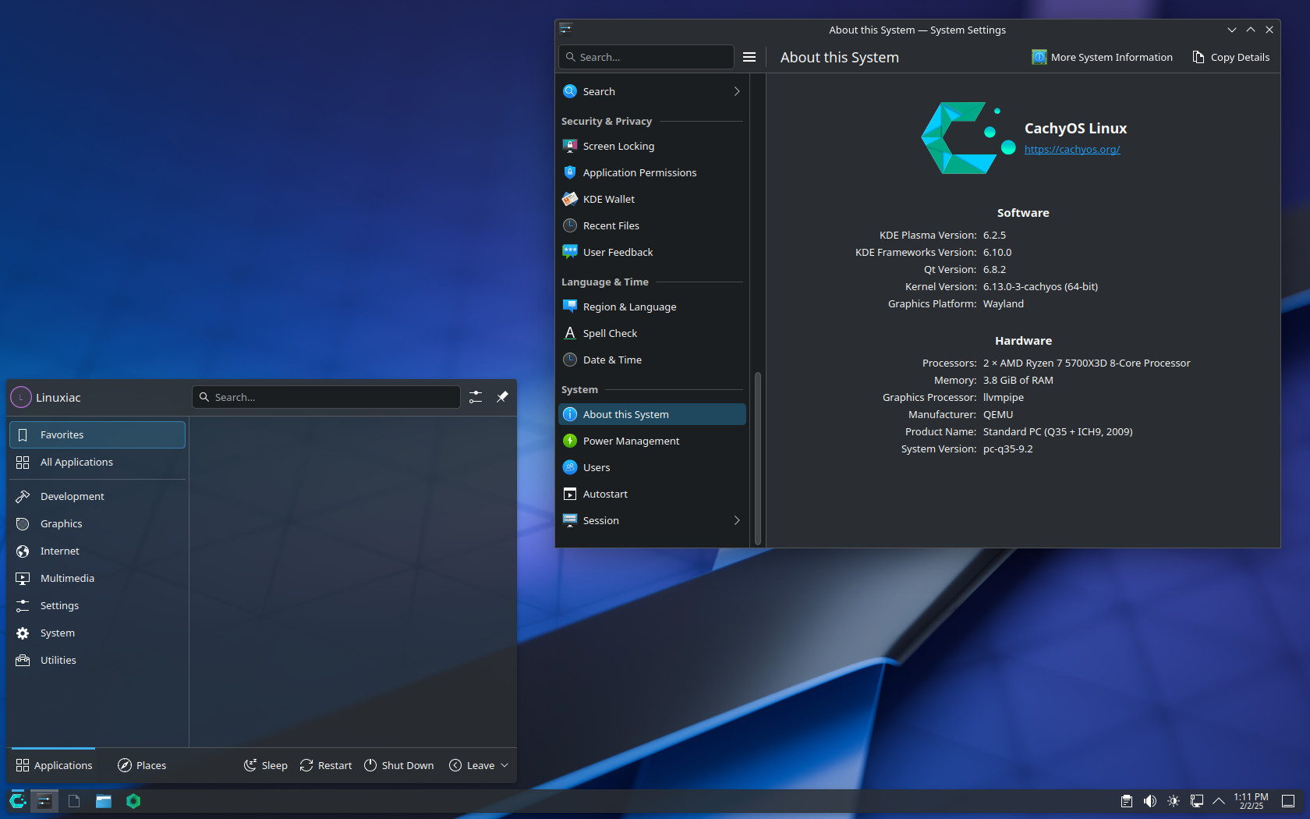Click More System Information button
Viewport: 1310px width, 819px height.
pyautogui.click(x=1102, y=57)
